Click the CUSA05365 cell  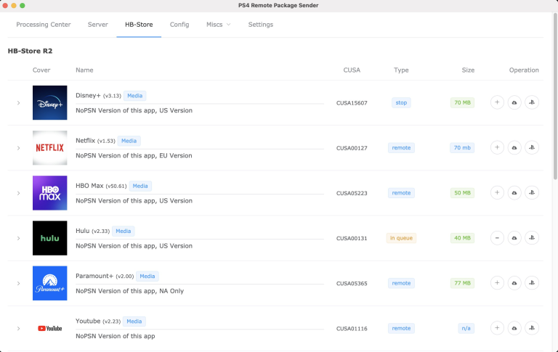pos(352,284)
